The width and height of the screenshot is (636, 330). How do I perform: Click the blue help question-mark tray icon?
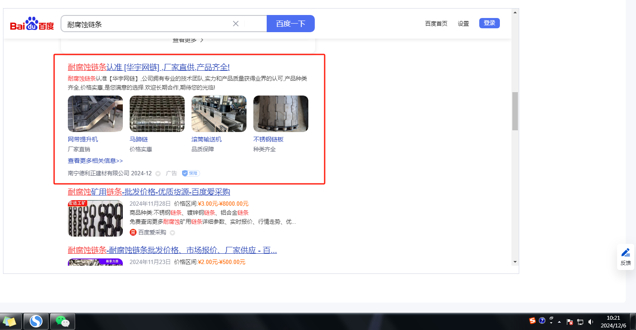[542, 321]
